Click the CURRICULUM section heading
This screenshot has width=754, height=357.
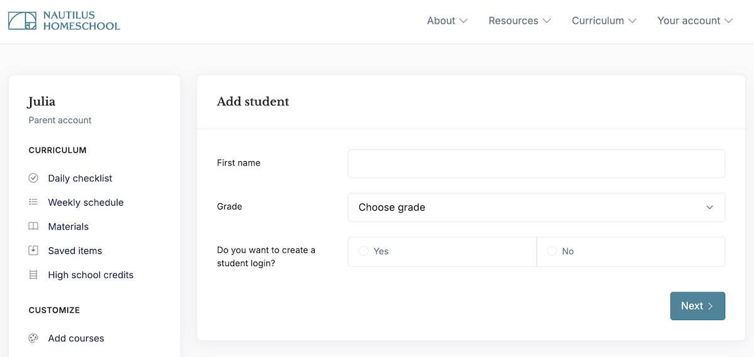point(57,150)
